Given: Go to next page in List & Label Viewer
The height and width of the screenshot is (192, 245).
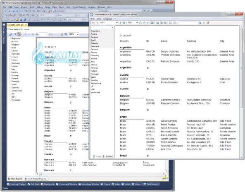Looking at the screenshot, I should click(120, 23).
